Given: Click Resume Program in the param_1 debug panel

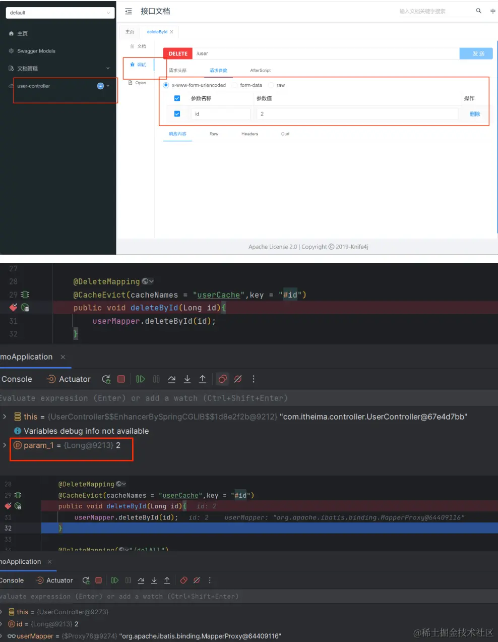Looking at the screenshot, I should 141,379.
